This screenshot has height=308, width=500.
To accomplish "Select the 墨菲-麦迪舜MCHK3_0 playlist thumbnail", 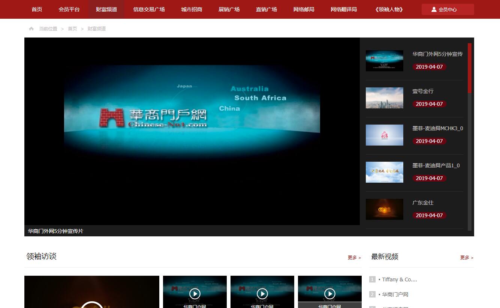I will click(x=385, y=135).
